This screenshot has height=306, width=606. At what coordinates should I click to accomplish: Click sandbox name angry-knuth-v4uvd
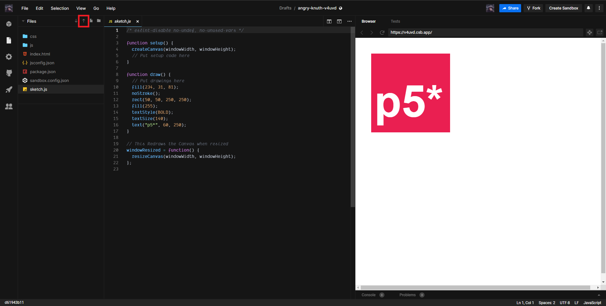click(317, 8)
